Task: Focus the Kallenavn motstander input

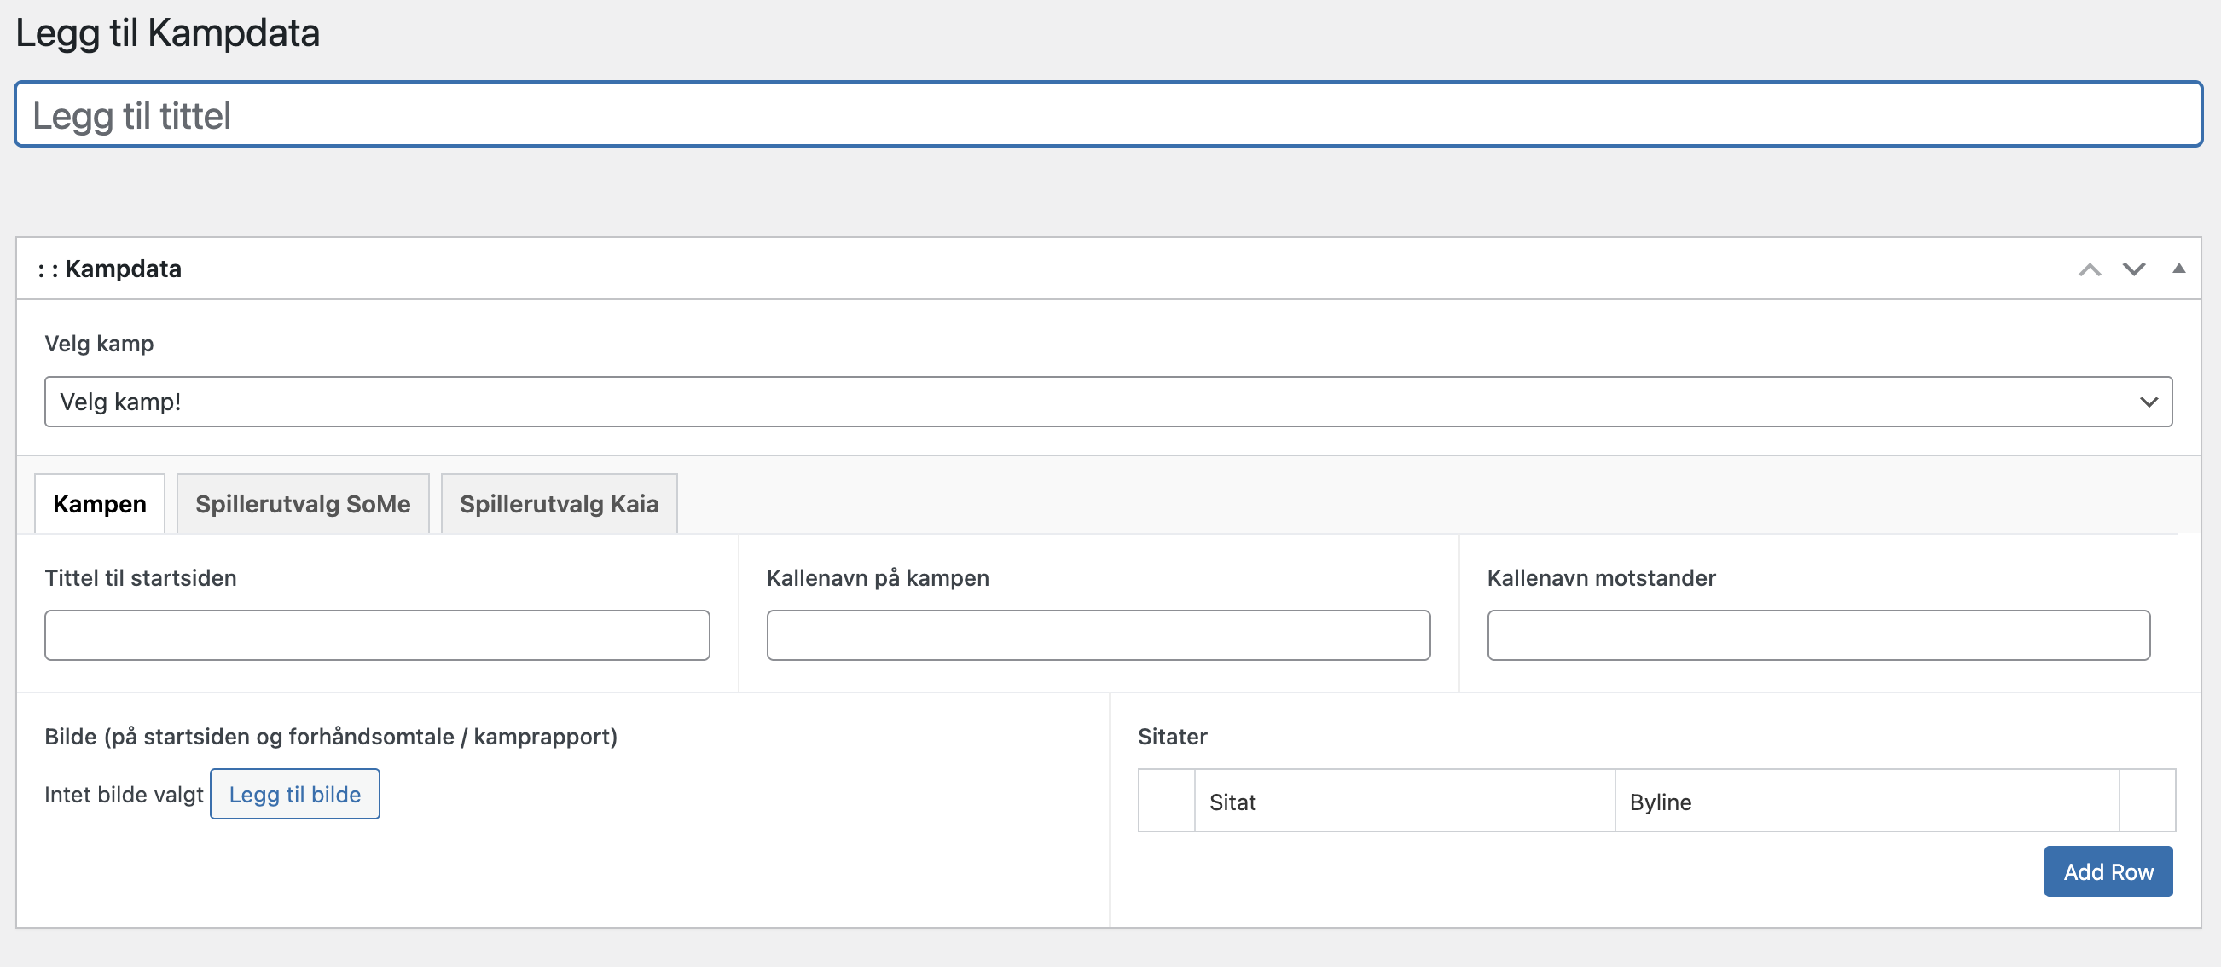Action: (x=1818, y=635)
